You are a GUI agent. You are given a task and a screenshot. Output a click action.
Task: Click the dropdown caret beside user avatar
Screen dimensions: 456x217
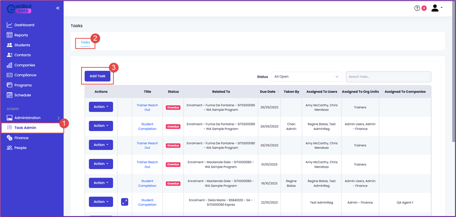click(x=442, y=7)
